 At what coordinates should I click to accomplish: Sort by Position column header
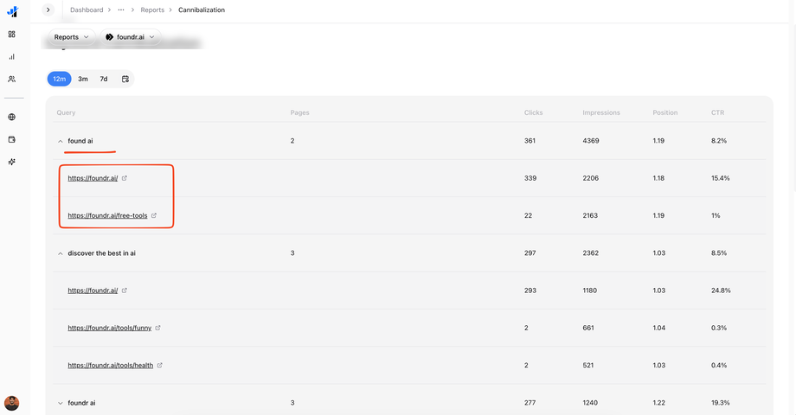665,112
